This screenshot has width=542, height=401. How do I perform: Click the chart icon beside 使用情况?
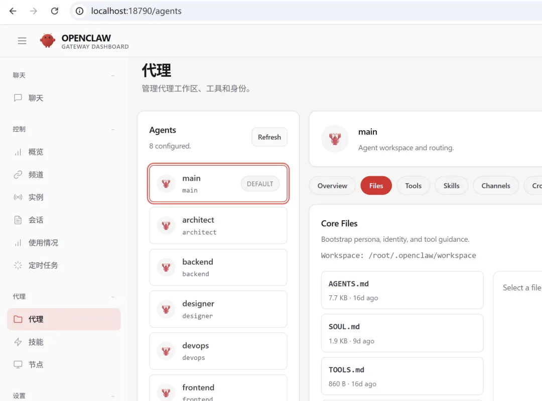18,243
